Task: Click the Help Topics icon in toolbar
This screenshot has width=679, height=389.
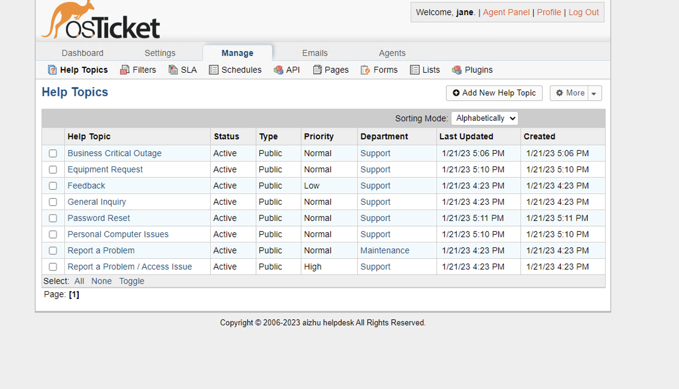Action: coord(52,70)
